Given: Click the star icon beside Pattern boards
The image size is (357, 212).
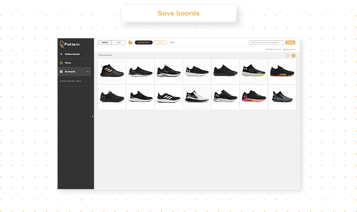Looking at the screenshot, I should [61, 54].
